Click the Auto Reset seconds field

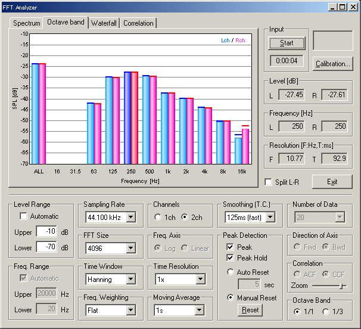coord(250,284)
